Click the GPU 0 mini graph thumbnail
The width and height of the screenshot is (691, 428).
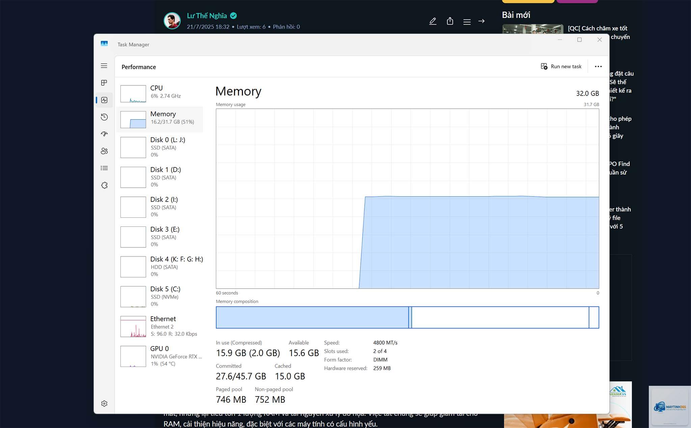click(133, 356)
